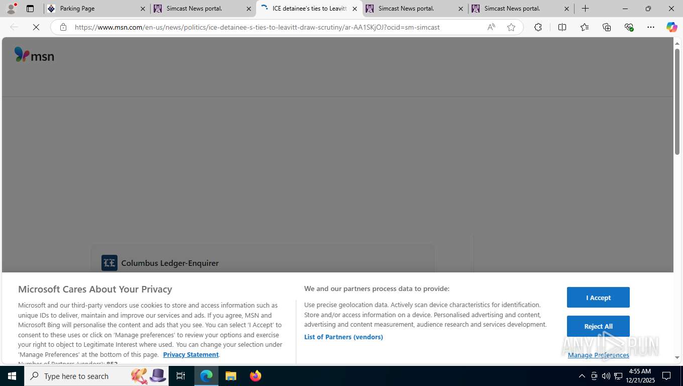Open the Manage Preferences link
The width and height of the screenshot is (683, 386).
tap(598, 355)
